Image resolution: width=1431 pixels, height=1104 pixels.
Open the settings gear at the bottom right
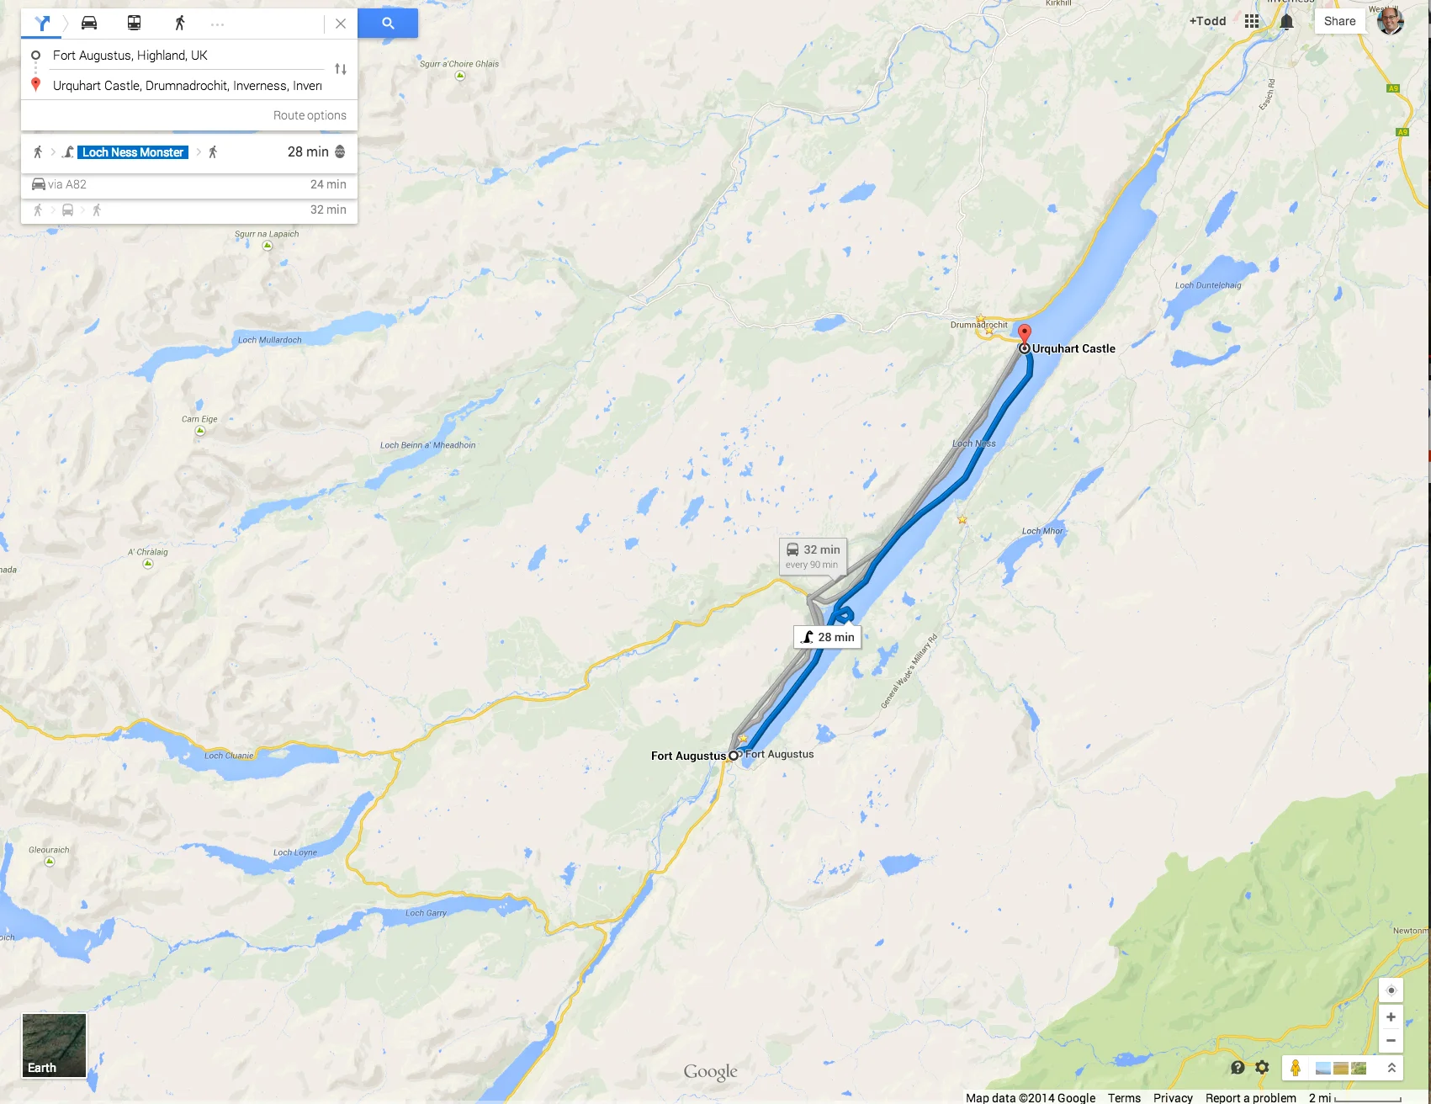click(x=1262, y=1067)
